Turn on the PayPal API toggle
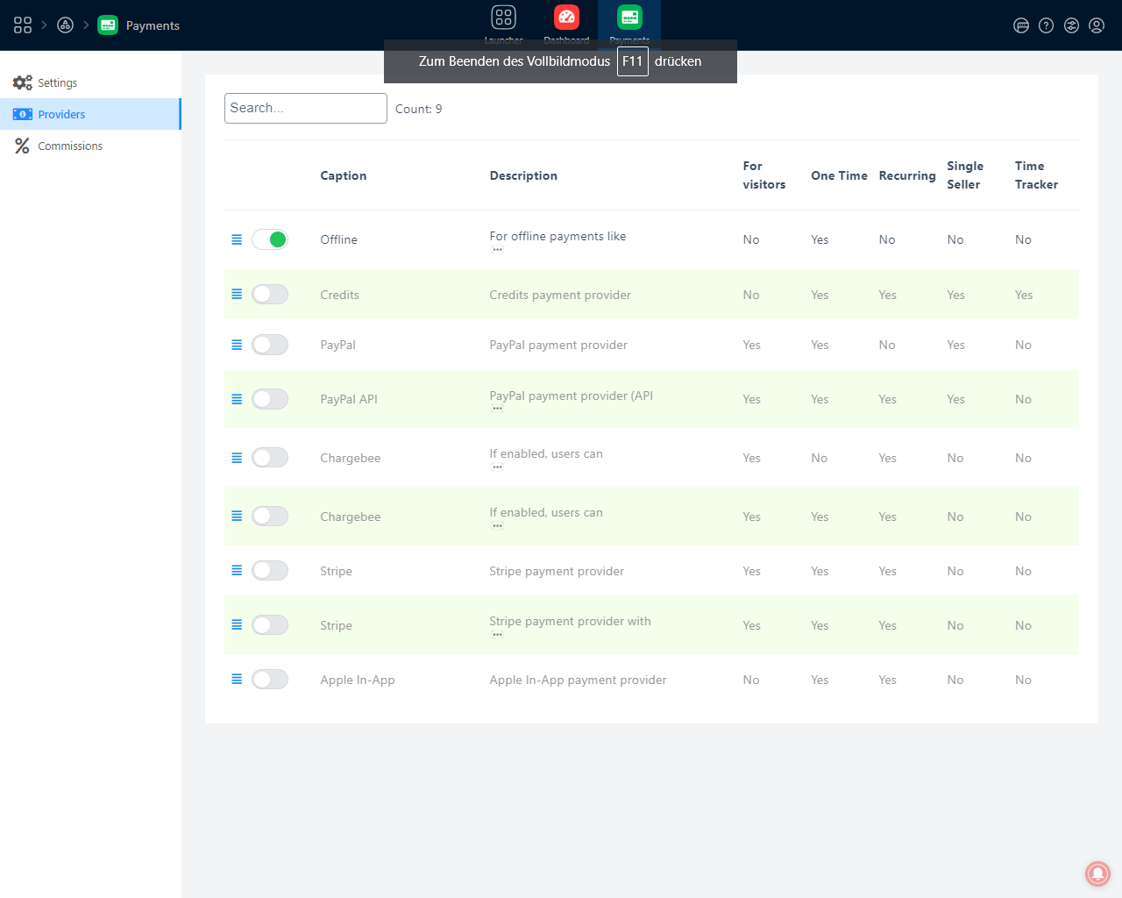The image size is (1122, 898). pos(270,399)
